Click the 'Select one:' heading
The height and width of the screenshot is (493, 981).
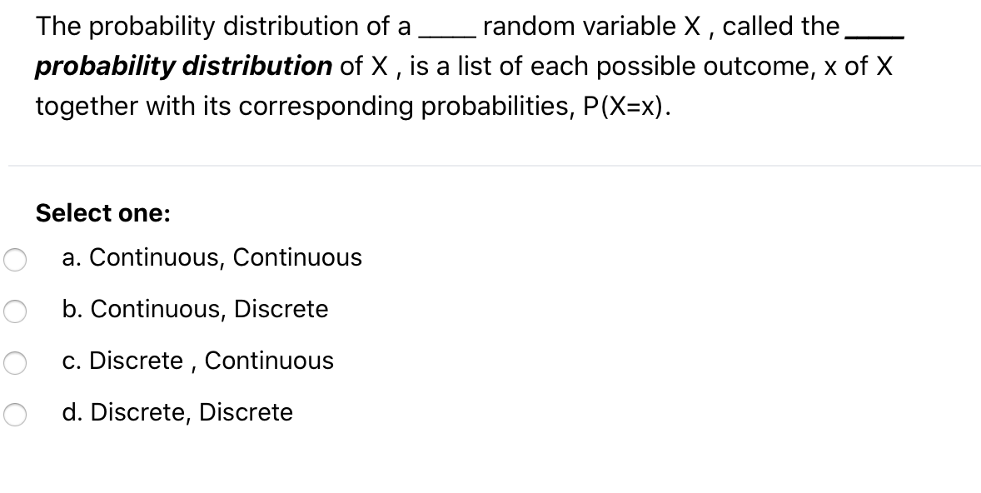pos(102,214)
